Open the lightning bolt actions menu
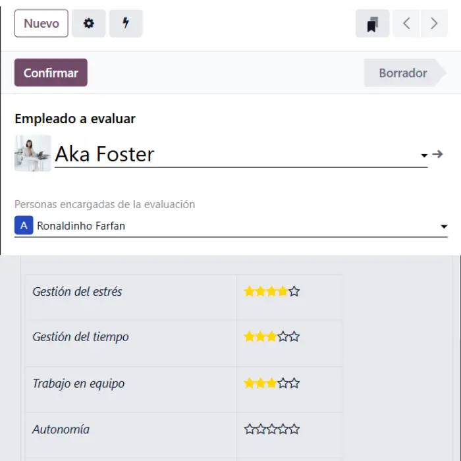The height and width of the screenshot is (461, 461). pyautogui.click(x=126, y=24)
